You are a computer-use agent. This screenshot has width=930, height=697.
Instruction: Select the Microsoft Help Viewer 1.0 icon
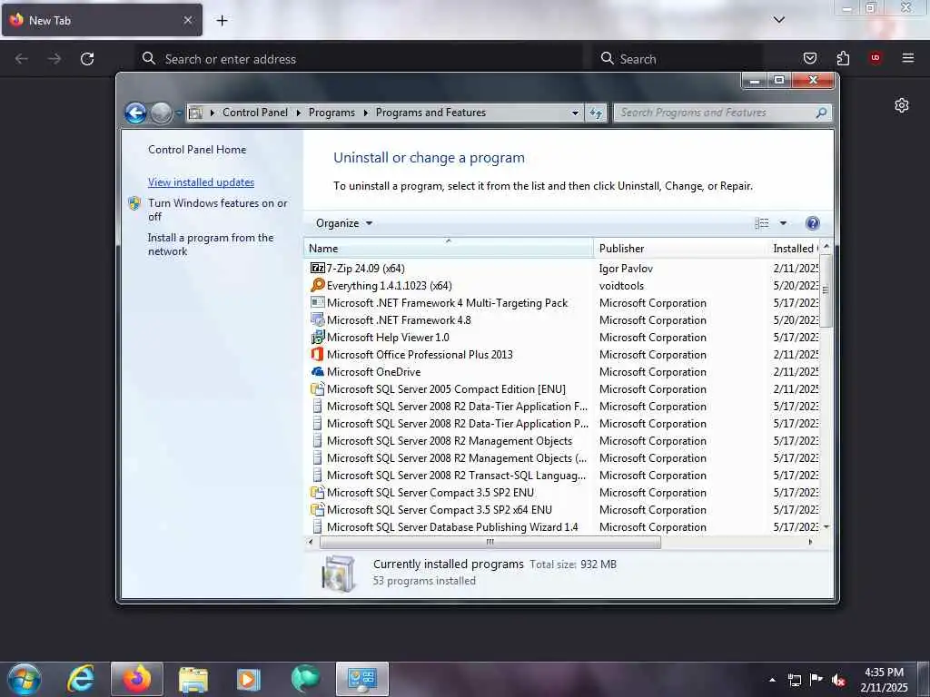click(x=318, y=338)
